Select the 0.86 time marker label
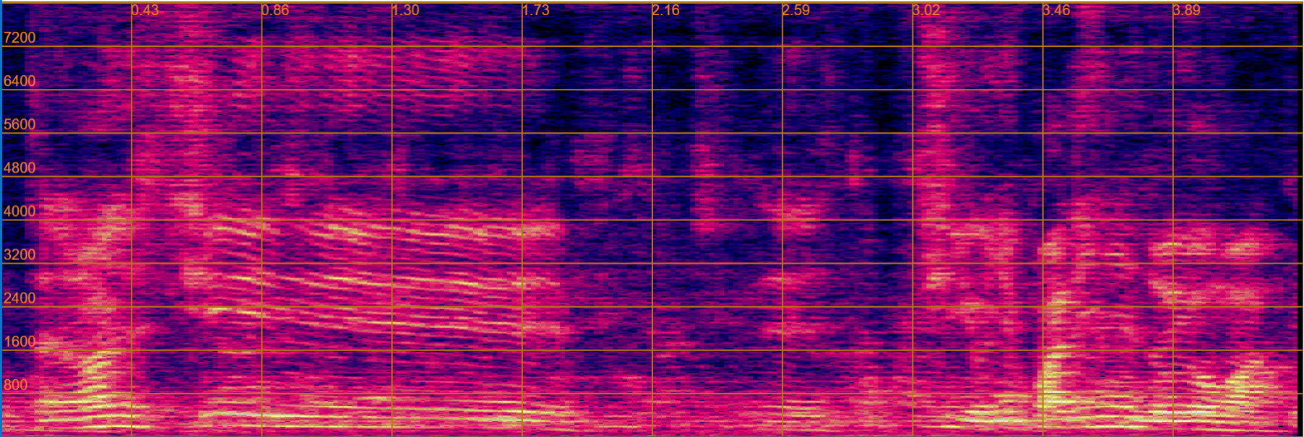1304x437 pixels. click(275, 10)
